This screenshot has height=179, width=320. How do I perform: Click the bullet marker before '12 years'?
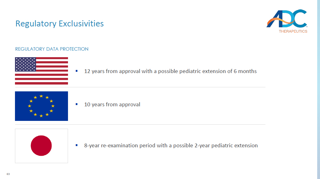(76, 71)
